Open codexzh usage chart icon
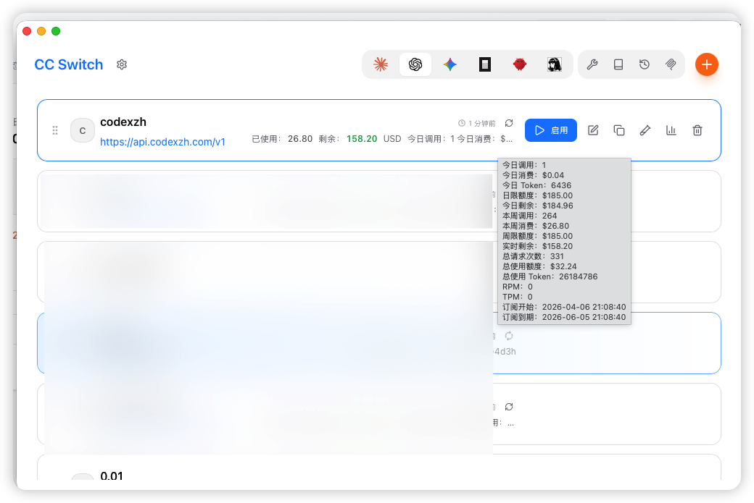The width and height of the screenshot is (754, 503). pos(671,130)
